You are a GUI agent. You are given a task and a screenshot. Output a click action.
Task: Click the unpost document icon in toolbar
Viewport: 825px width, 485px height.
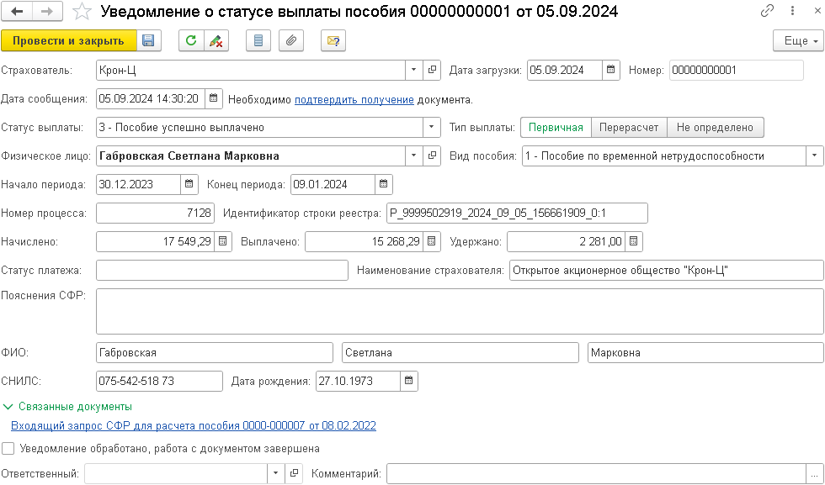(x=216, y=40)
